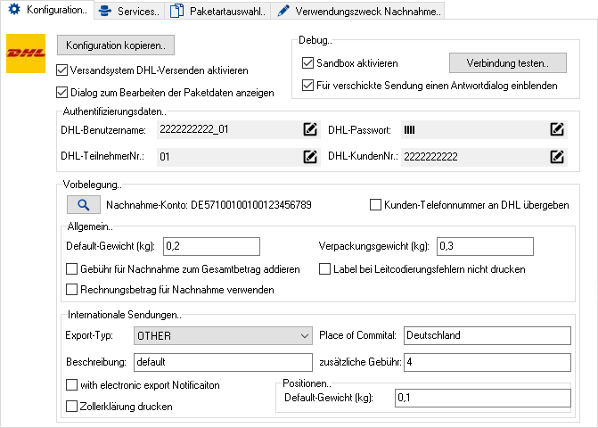This screenshot has height=428, width=598.
Task: Open the Konfiguration tab
Action: (x=47, y=10)
